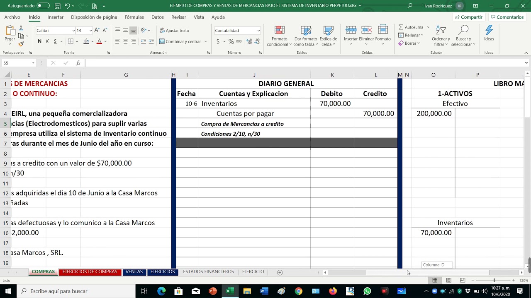Open the VENTAS sheet tab
531x298 pixels.
coord(134,272)
